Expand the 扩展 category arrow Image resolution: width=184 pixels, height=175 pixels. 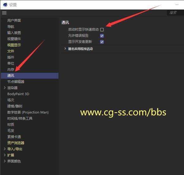4,155
